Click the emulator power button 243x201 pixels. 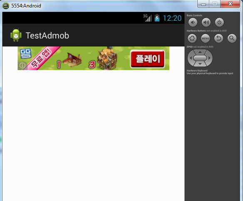click(x=219, y=22)
